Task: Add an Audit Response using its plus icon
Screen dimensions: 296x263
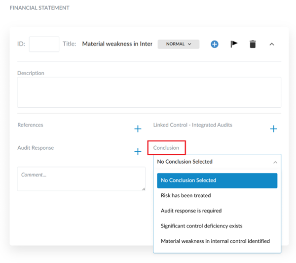Action: tap(138, 152)
